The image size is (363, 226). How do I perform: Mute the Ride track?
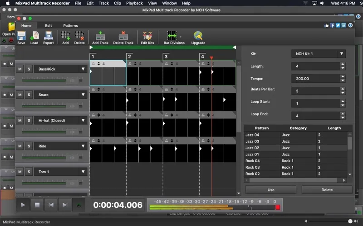coord(20,146)
